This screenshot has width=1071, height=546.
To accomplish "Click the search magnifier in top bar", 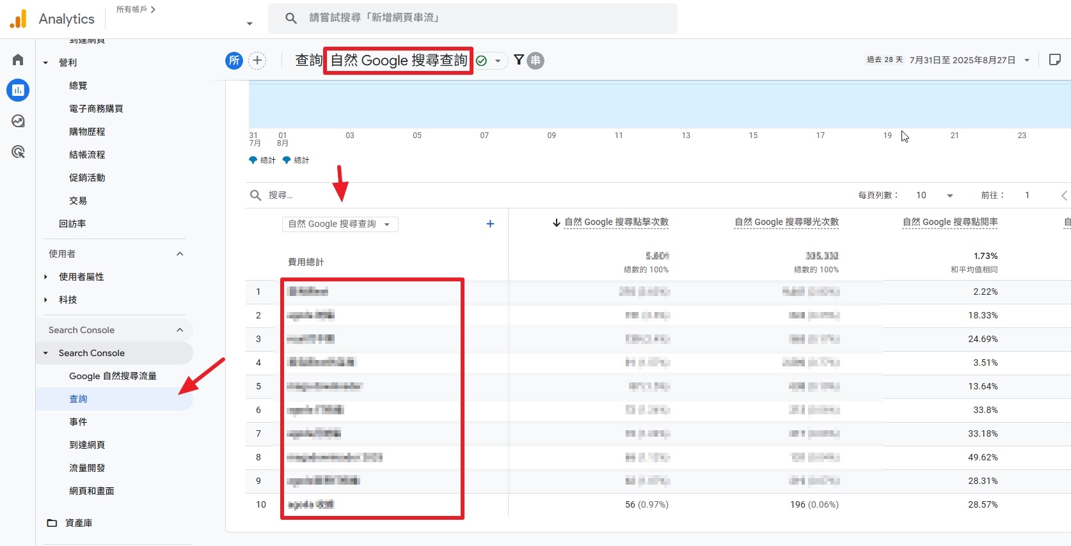I will tap(291, 18).
